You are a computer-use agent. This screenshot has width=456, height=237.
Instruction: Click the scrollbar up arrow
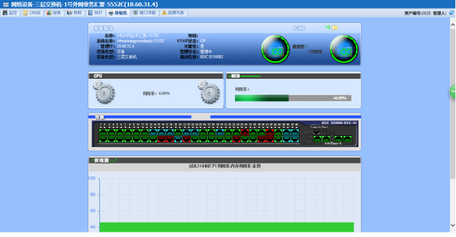pyautogui.click(x=453, y=25)
